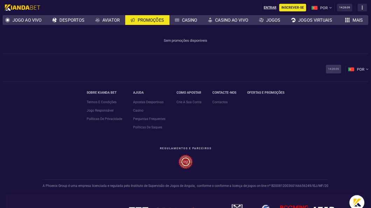This screenshot has width=371, height=208.
Task: Open Apostas Desportivas help link
Action: [x=148, y=102]
